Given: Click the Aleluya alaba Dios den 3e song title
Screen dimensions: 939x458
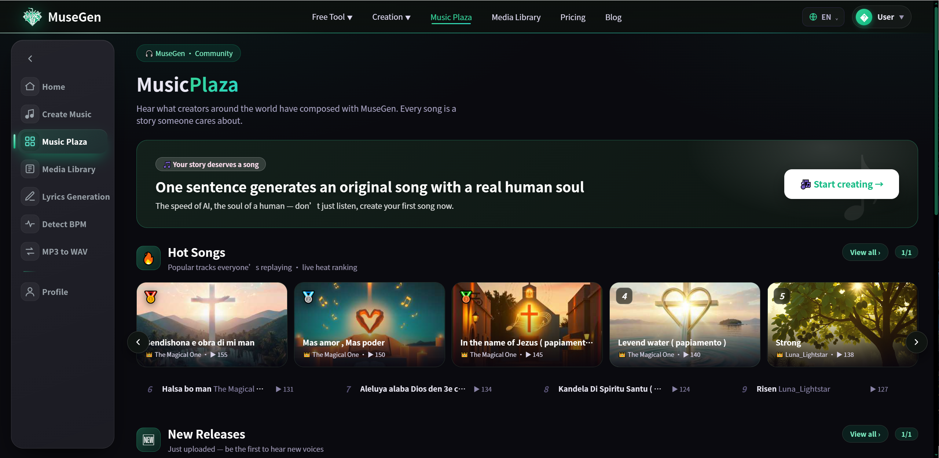Looking at the screenshot, I should (413, 389).
